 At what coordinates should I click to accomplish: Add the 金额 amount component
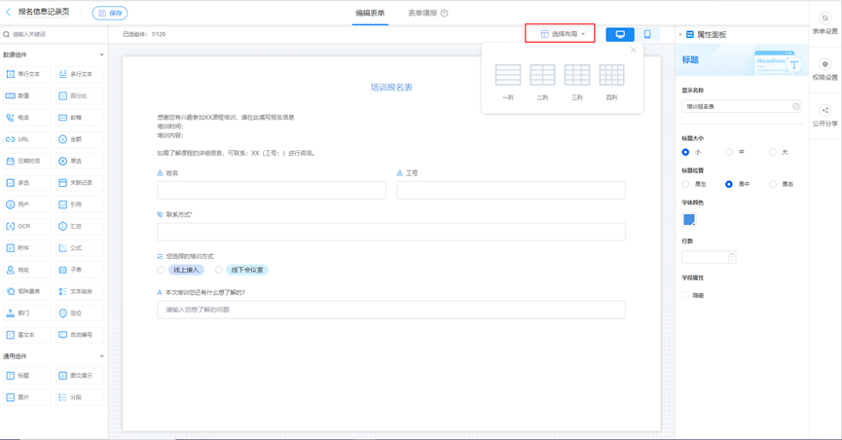pos(80,139)
